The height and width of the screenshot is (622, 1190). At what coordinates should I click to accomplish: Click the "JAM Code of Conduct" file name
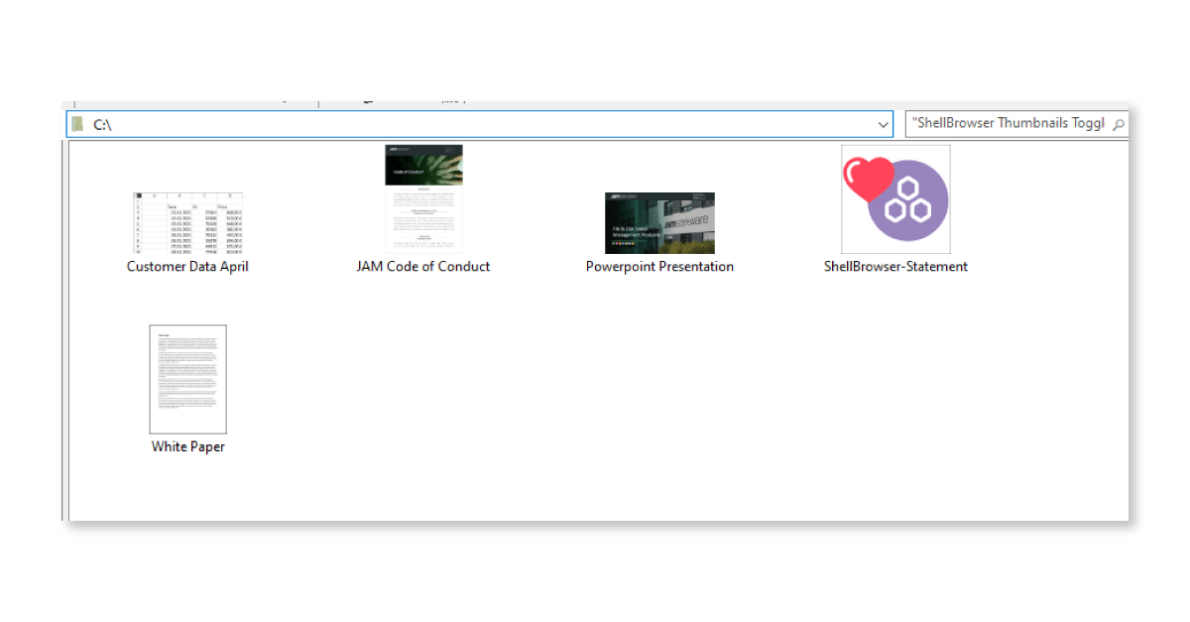pyautogui.click(x=423, y=267)
